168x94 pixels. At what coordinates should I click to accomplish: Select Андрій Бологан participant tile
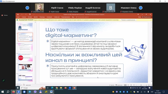pos(93,8)
